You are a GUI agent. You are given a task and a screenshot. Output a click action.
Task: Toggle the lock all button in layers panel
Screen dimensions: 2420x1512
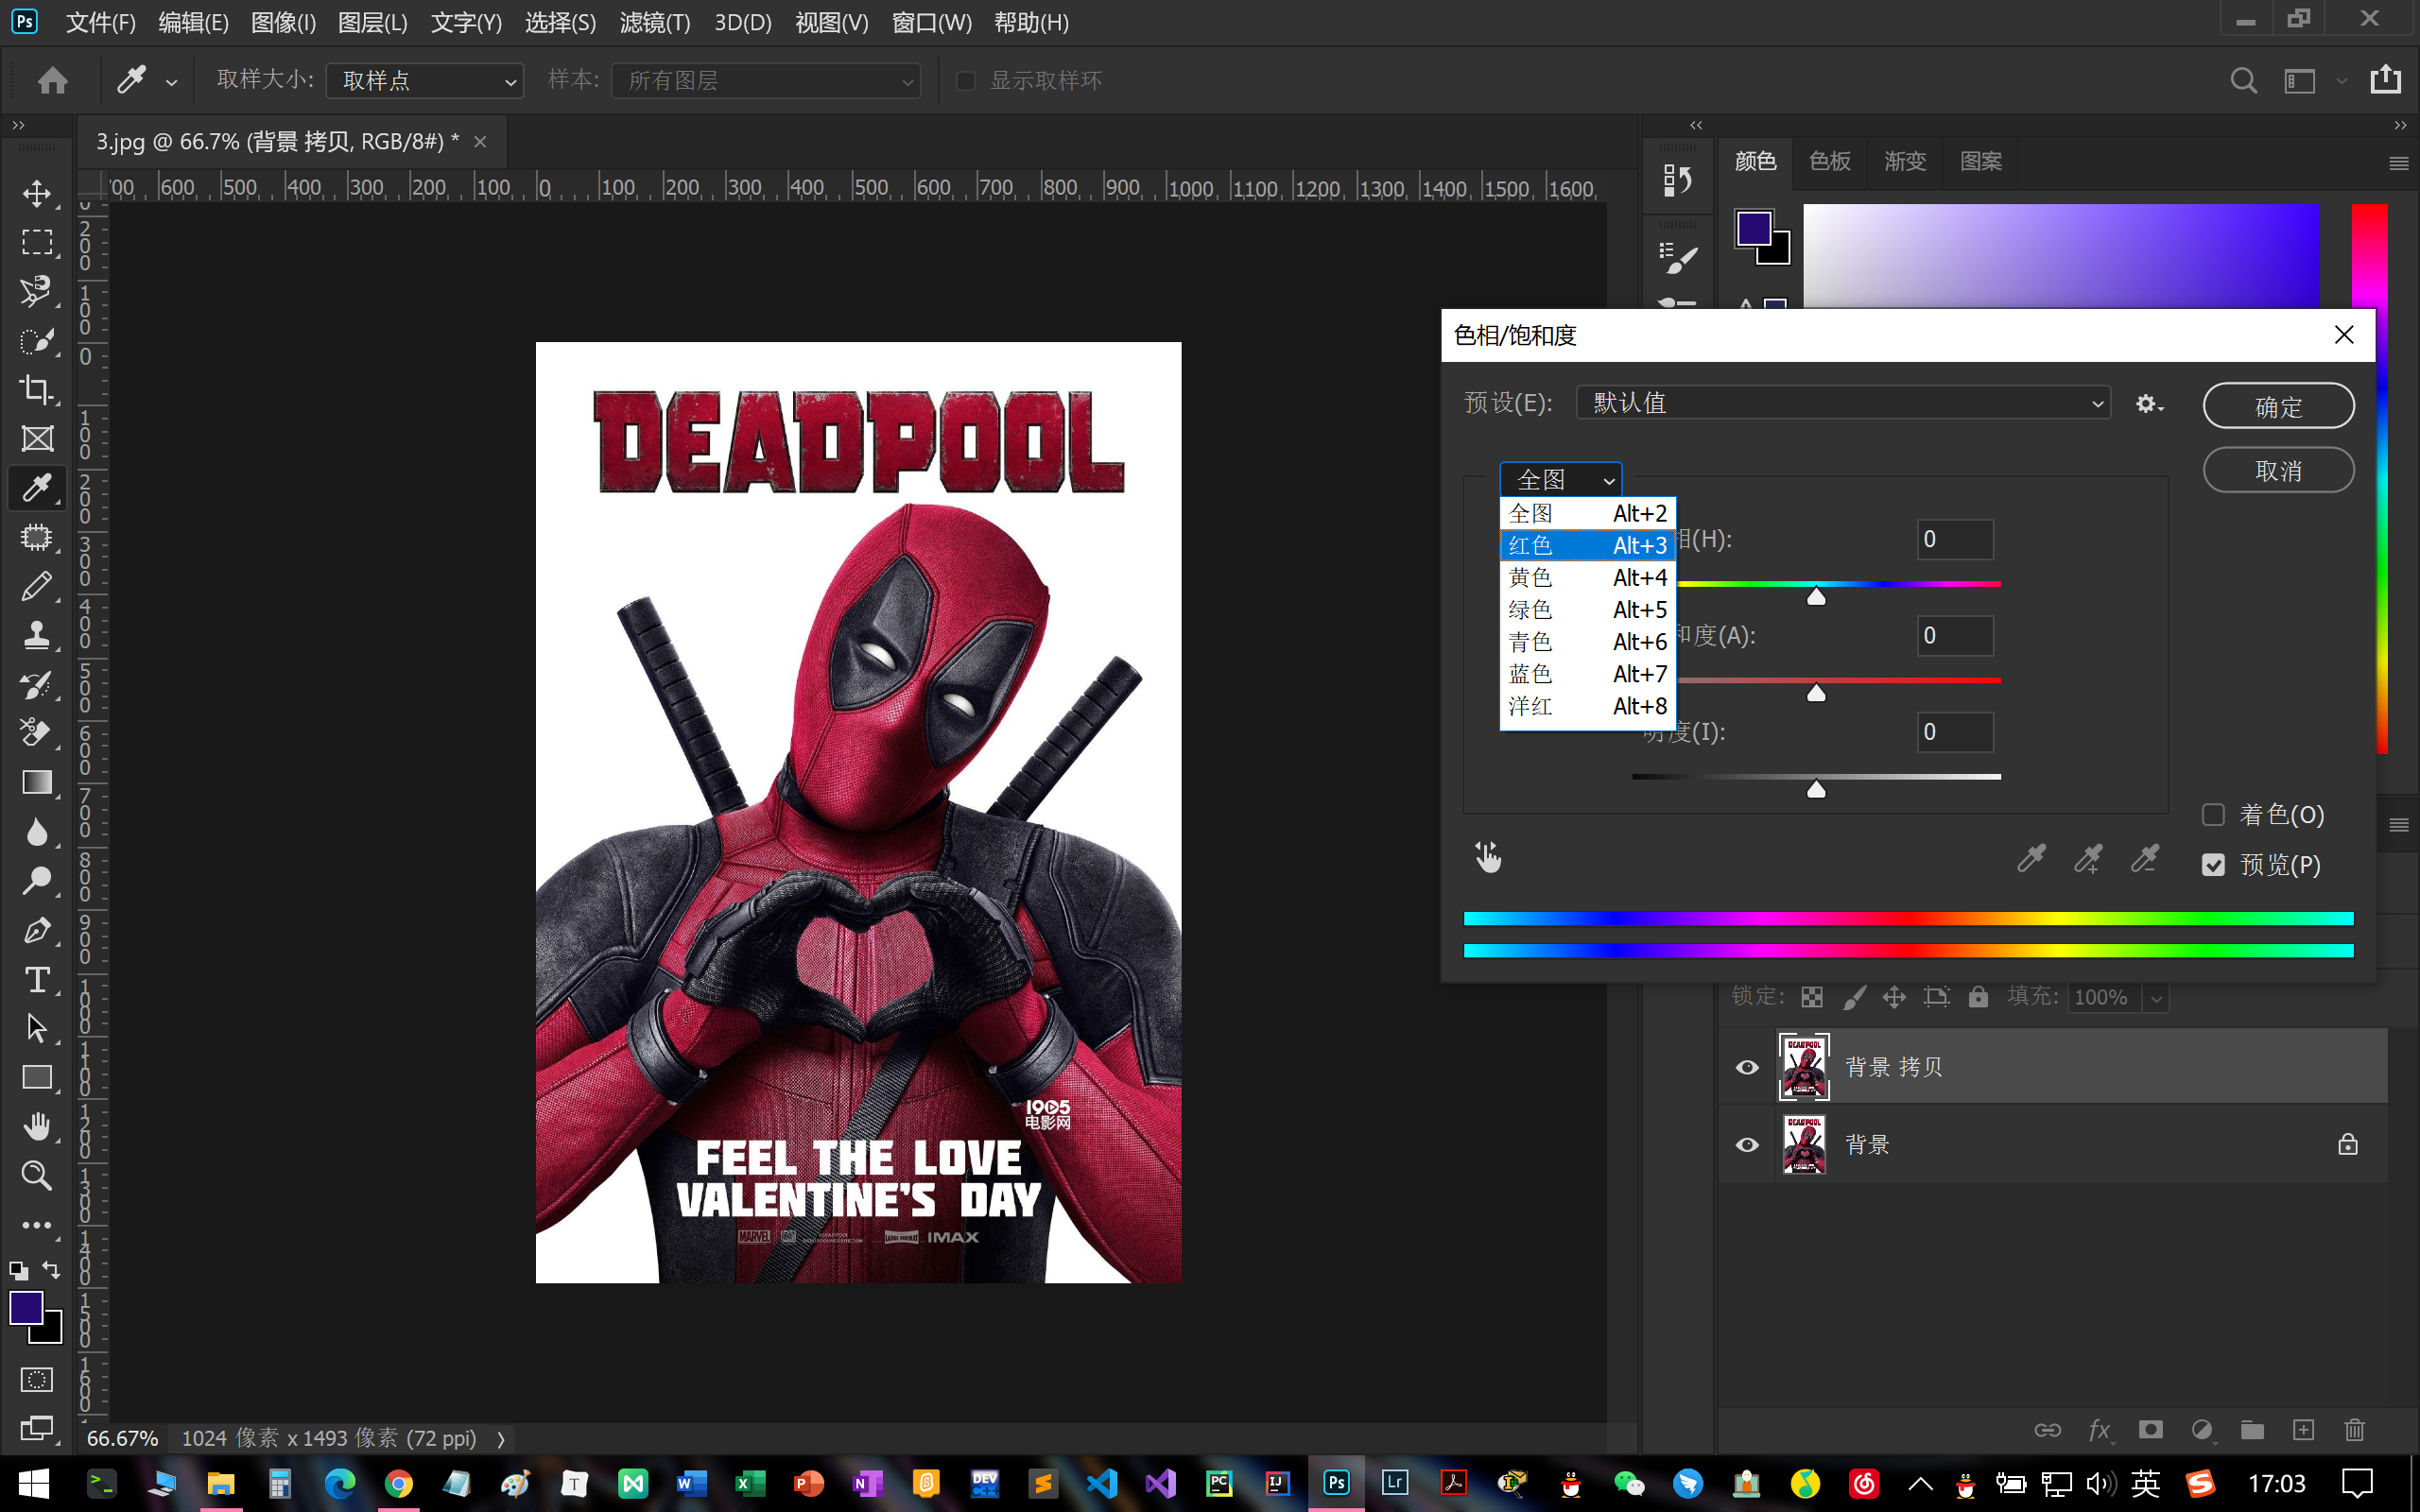(1978, 997)
